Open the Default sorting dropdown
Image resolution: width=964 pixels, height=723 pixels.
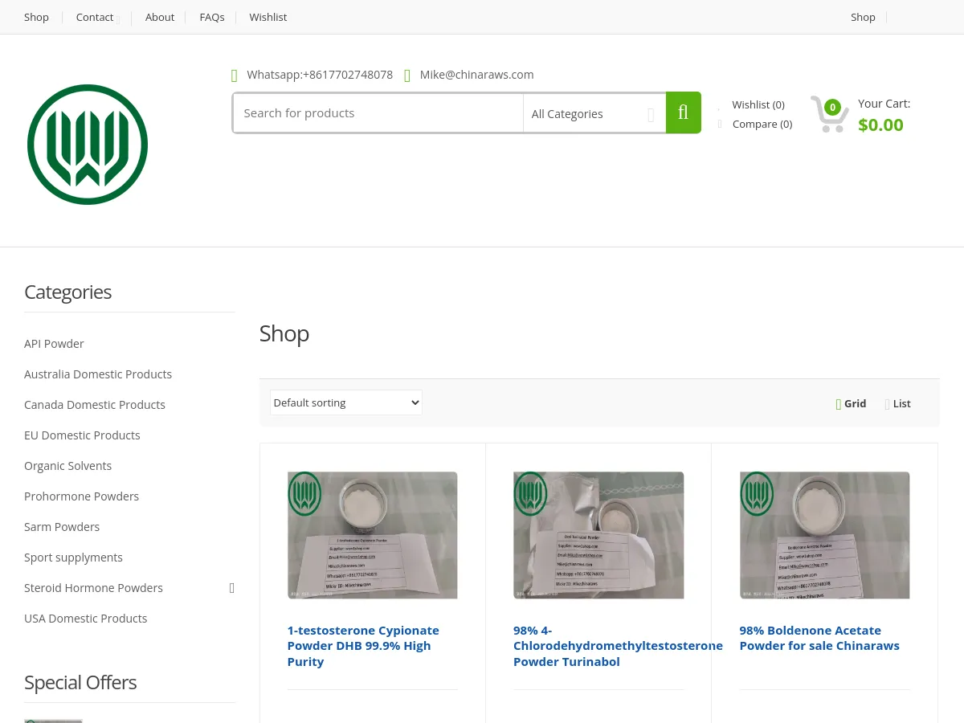(x=345, y=402)
